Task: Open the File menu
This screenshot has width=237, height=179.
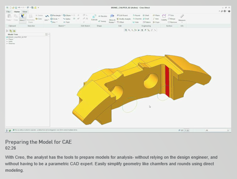Action: [x=9, y=11]
